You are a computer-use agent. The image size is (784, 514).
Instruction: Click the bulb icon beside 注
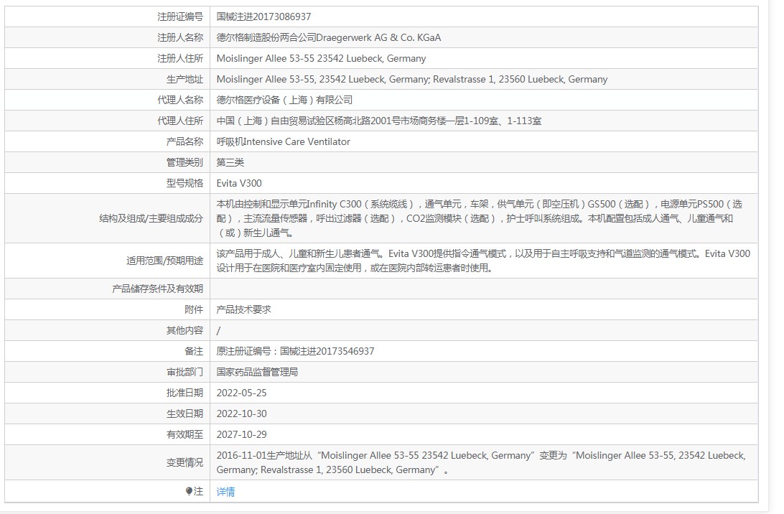189,492
